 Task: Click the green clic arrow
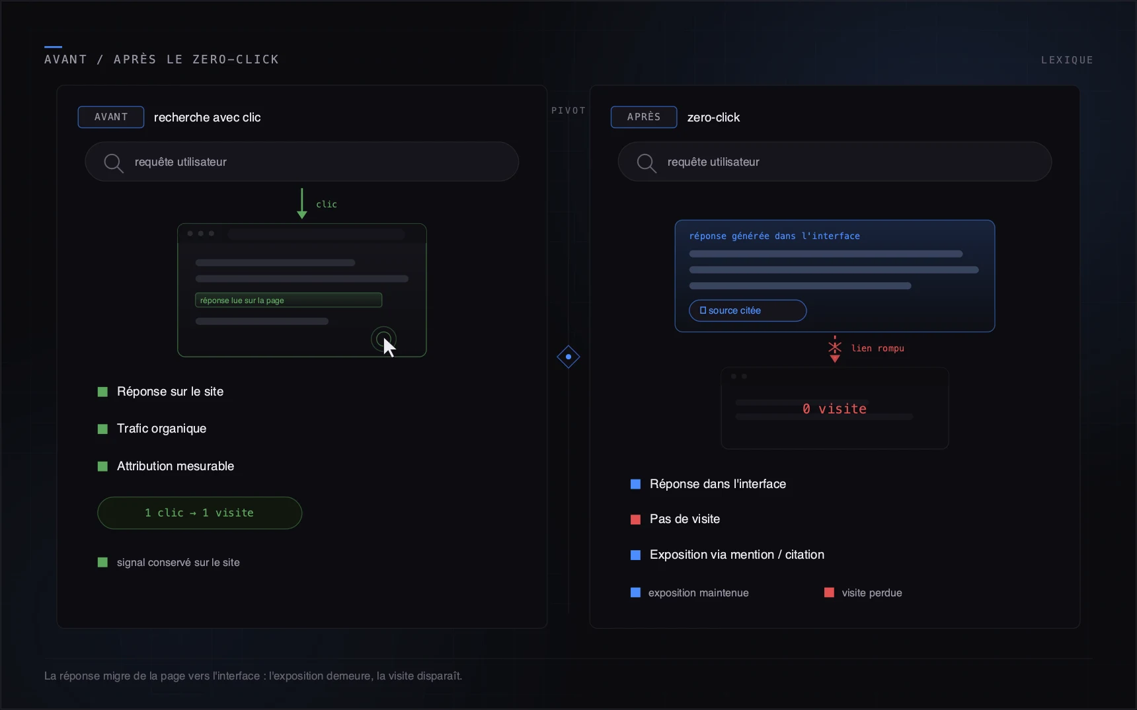[x=302, y=203]
